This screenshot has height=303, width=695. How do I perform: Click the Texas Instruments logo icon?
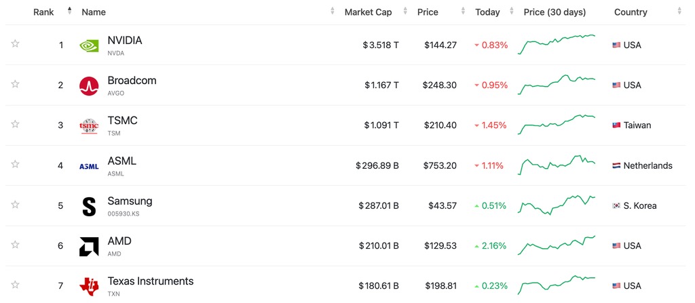89,286
